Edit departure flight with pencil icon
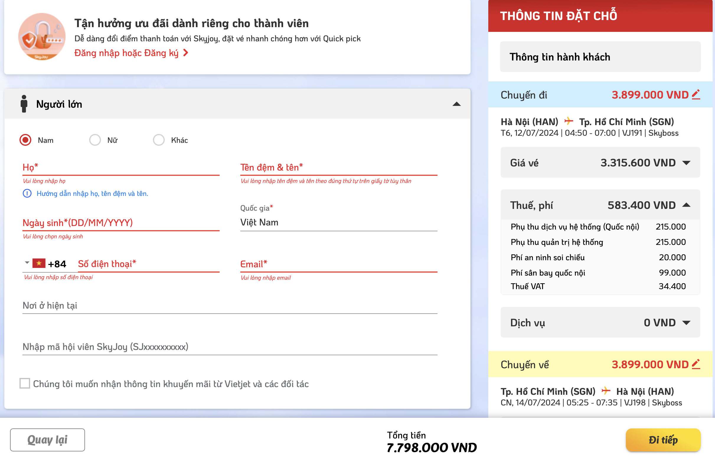 (x=696, y=94)
